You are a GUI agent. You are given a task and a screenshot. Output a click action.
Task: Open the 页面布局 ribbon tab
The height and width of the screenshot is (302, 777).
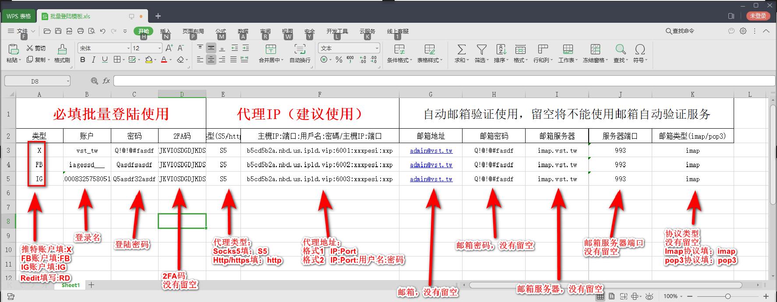pos(193,31)
